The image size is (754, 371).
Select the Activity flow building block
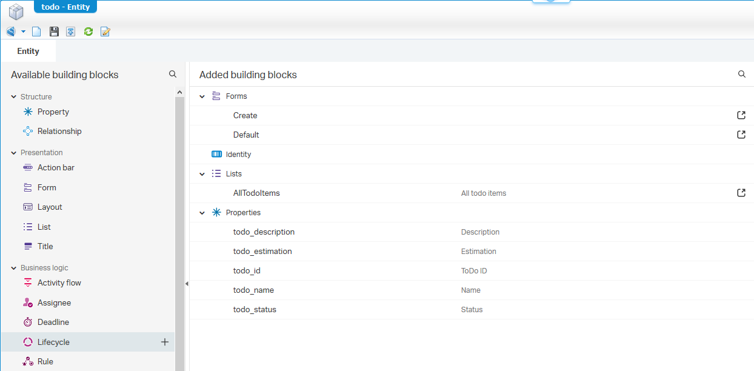coord(59,283)
